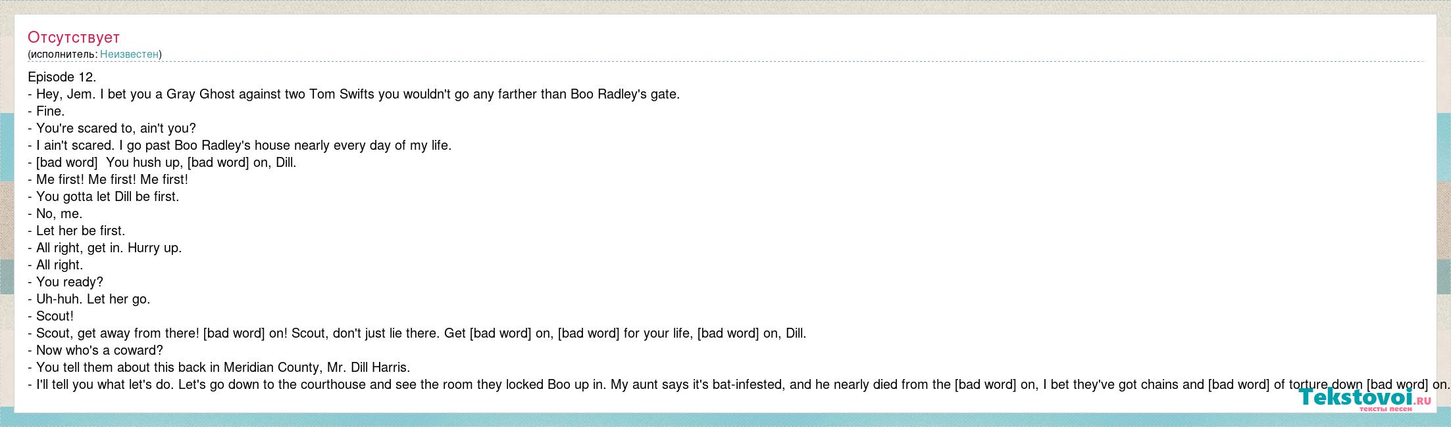
Task: Click the Отсутствует song title
Action: coord(74,37)
